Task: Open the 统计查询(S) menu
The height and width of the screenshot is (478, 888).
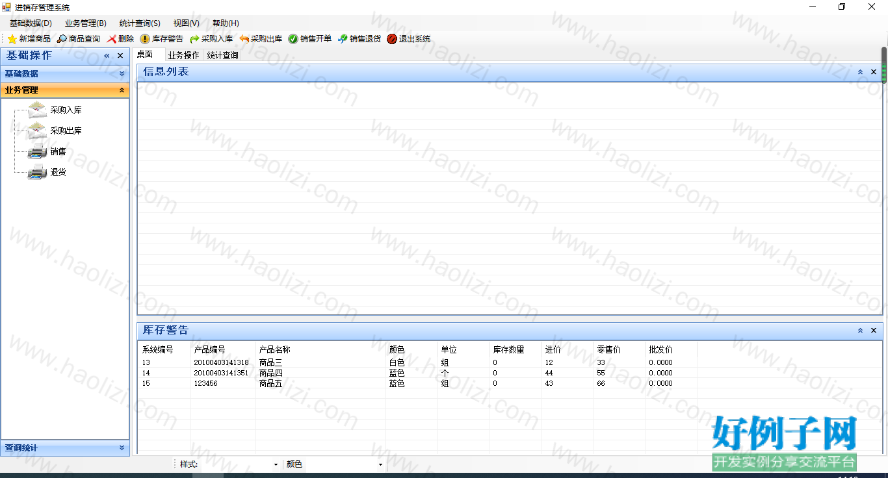Action: coord(140,23)
